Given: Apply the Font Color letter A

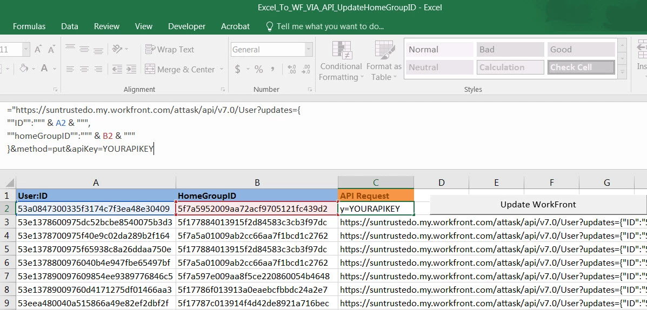Looking at the screenshot, I should point(44,69).
